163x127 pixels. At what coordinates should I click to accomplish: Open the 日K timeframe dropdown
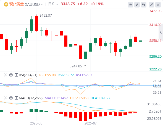(x=57, y=4)
